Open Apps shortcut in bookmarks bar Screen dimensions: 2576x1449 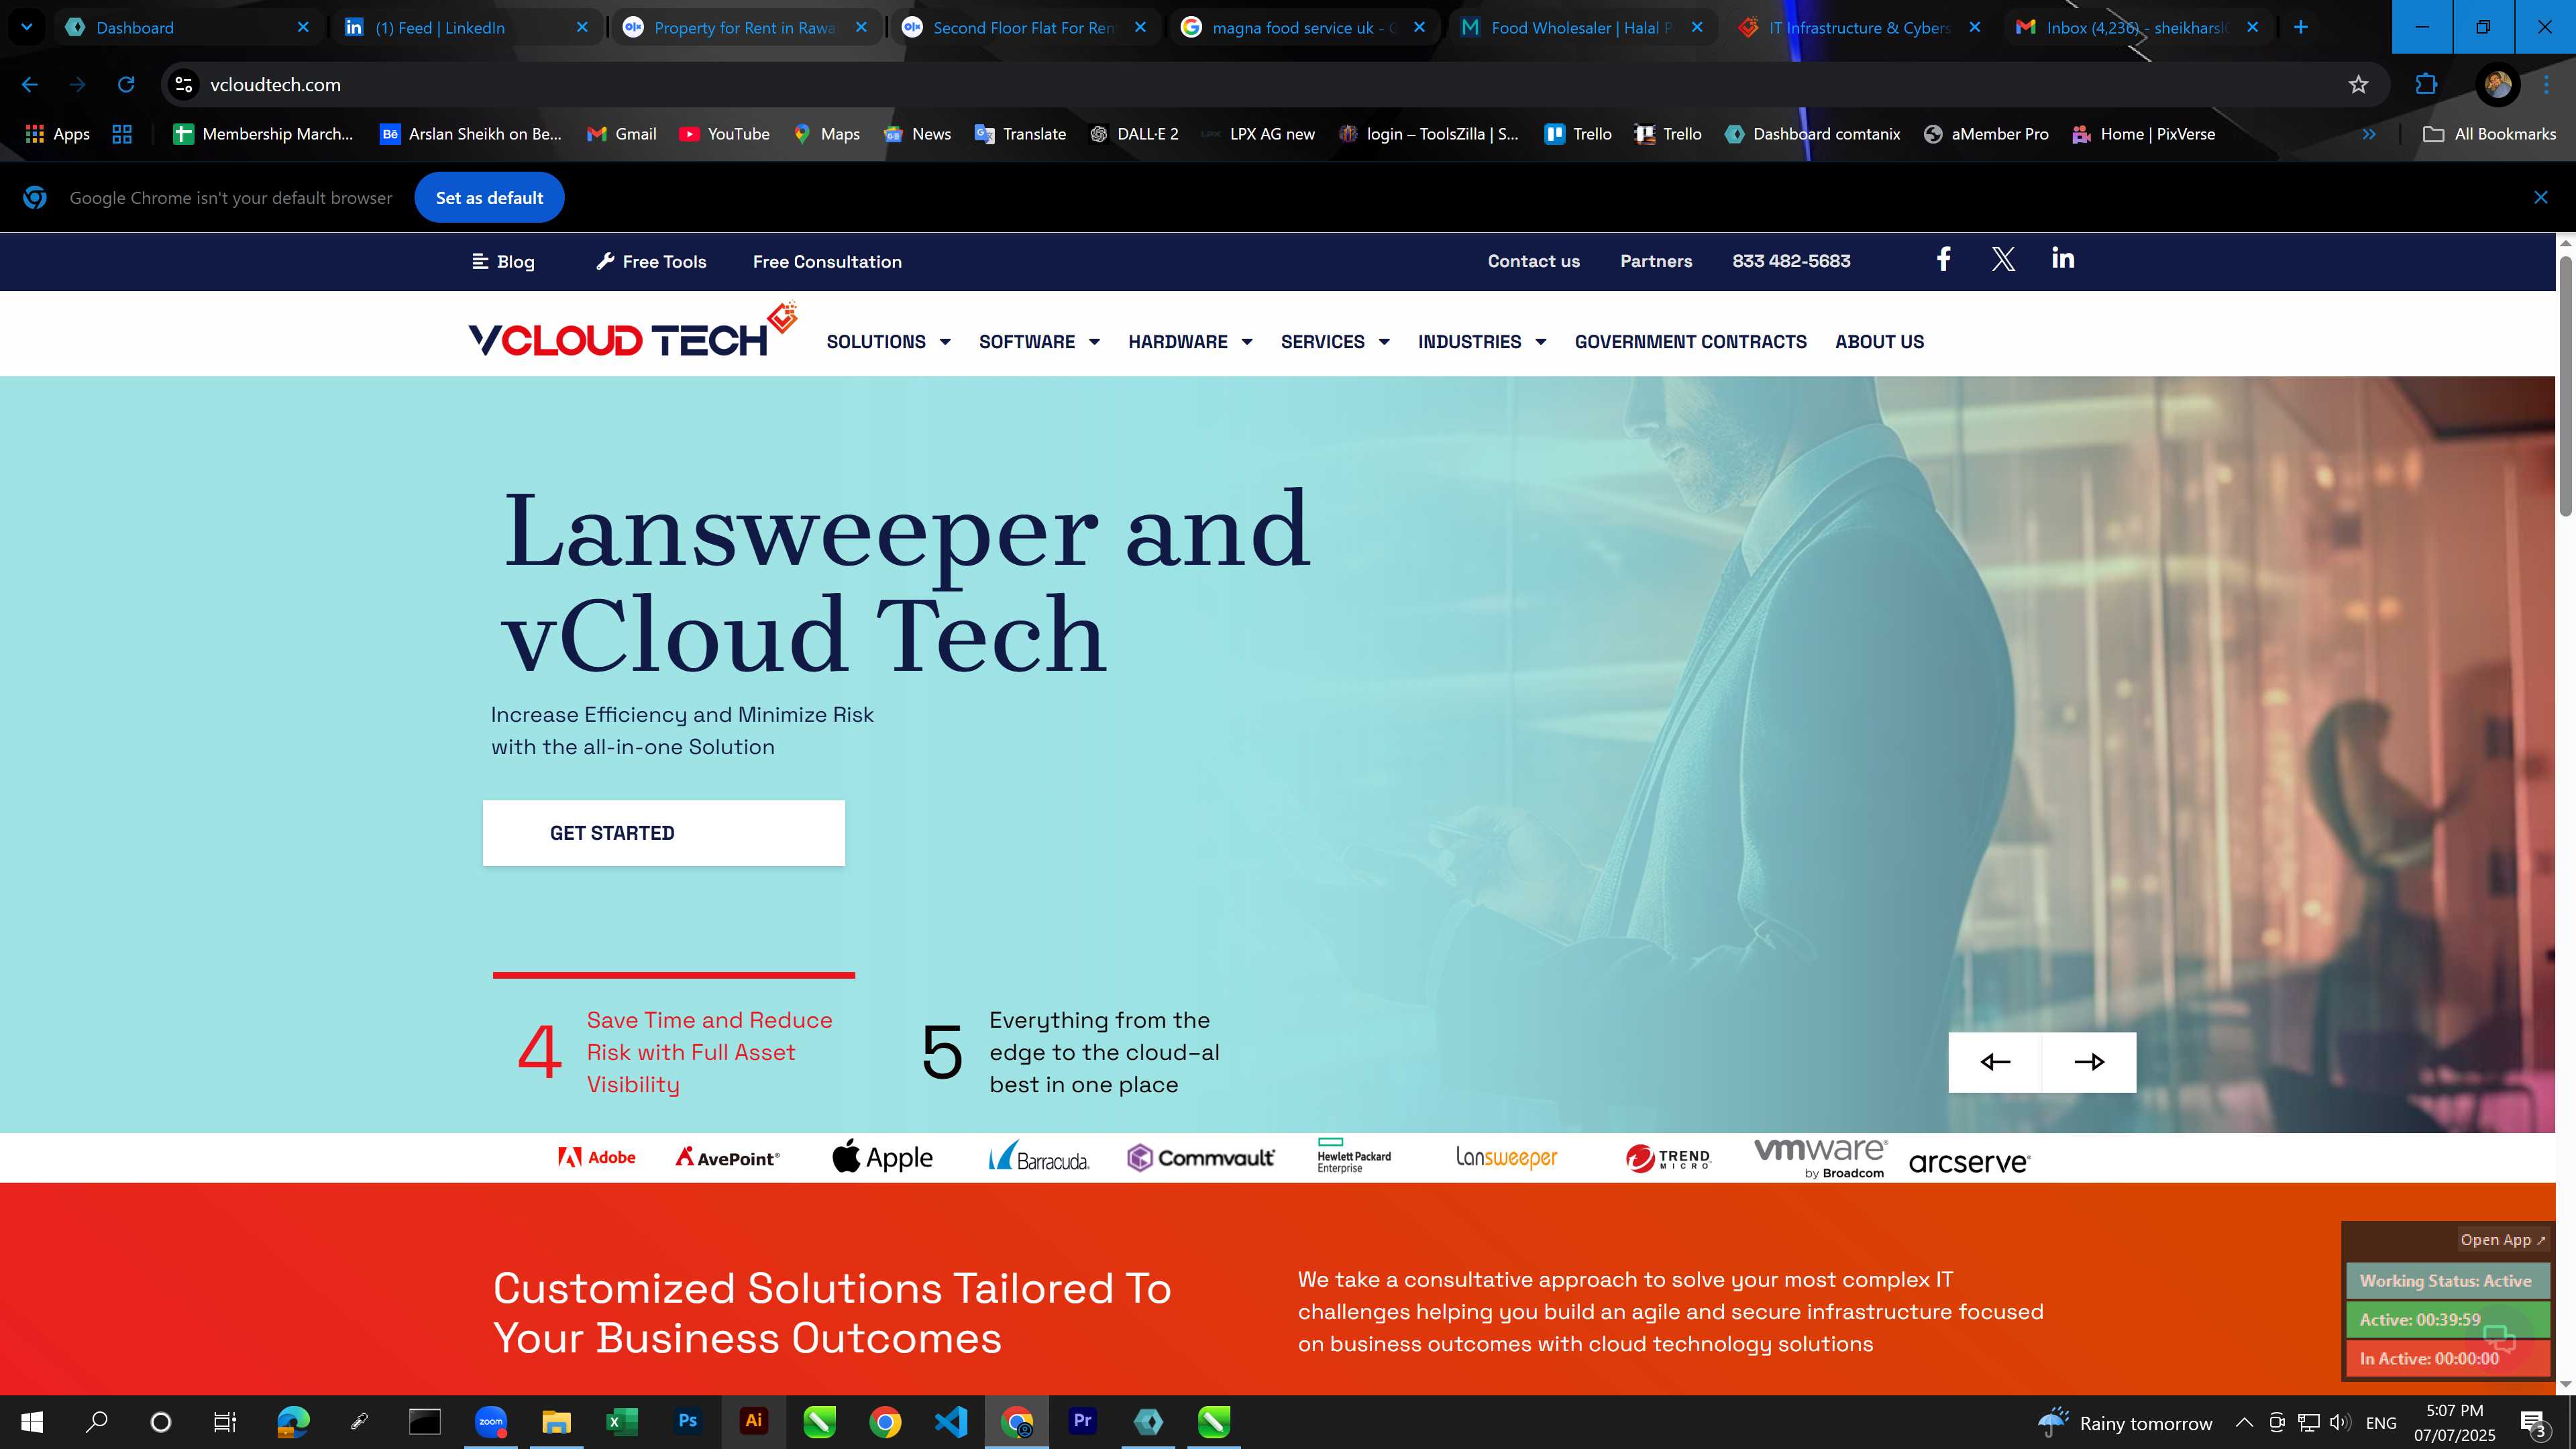point(57,134)
